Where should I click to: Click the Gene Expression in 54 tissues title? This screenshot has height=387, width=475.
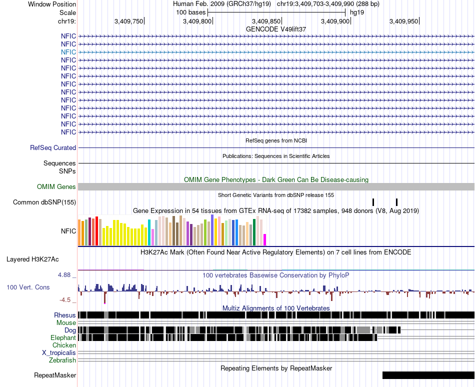click(x=276, y=210)
